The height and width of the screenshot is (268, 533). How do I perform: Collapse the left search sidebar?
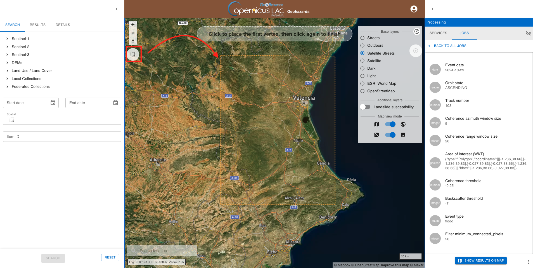[x=117, y=9]
